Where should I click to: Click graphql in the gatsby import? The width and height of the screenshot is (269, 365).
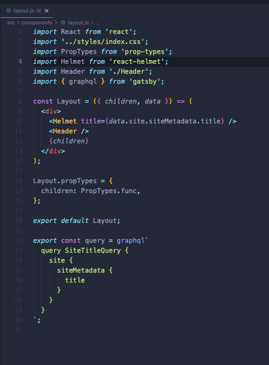click(x=83, y=82)
